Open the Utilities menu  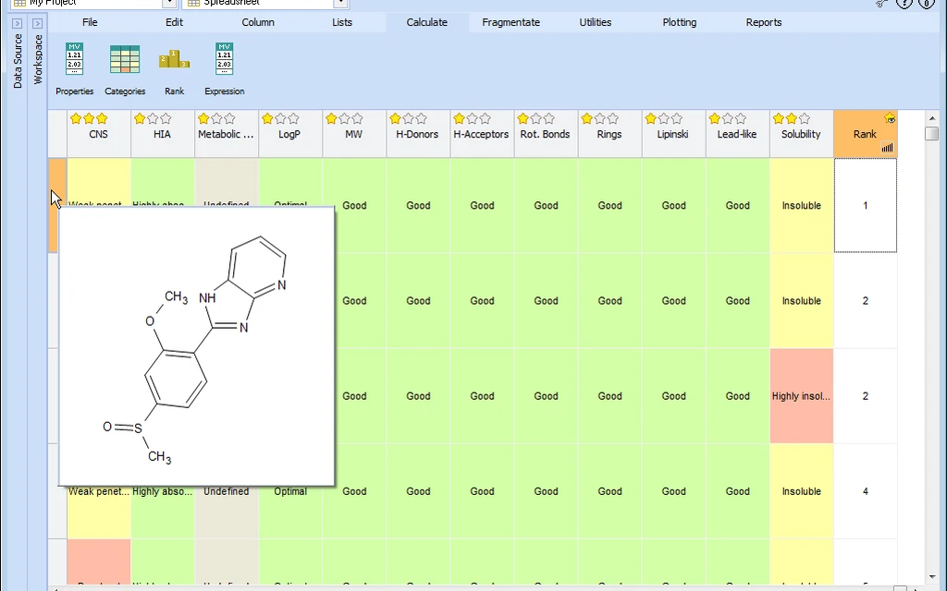pyautogui.click(x=596, y=22)
